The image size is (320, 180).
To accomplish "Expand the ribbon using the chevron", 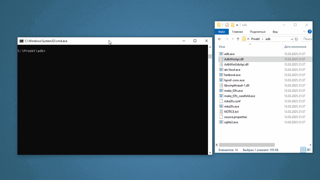I will [x=304, y=31].
